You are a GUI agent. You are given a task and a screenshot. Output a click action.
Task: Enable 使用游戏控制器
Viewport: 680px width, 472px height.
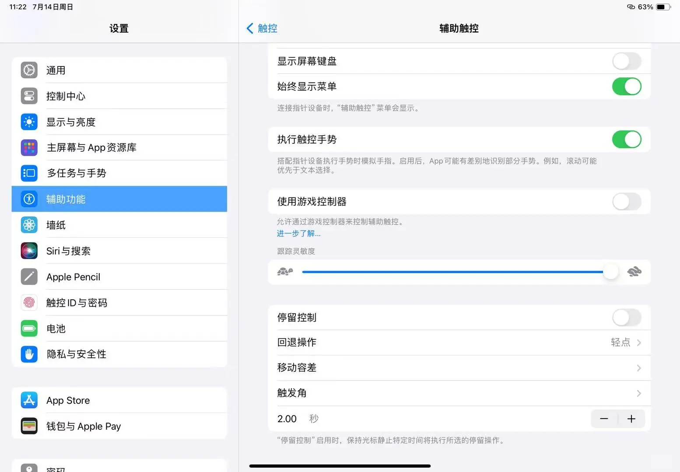627,201
